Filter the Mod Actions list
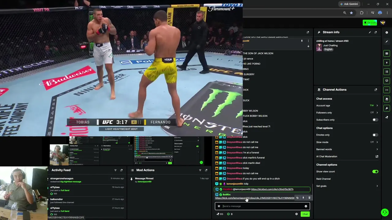Viewport: 392px width, 220px height. click(x=200, y=170)
